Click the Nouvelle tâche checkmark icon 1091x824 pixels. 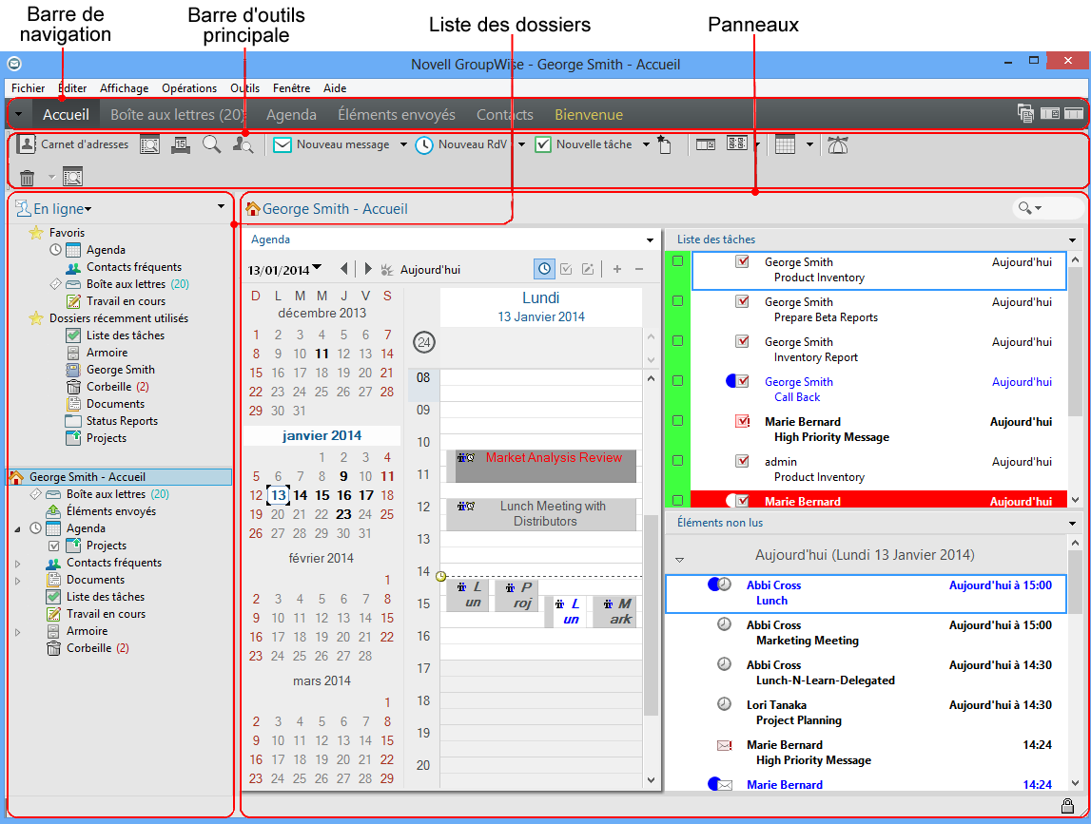click(x=543, y=144)
